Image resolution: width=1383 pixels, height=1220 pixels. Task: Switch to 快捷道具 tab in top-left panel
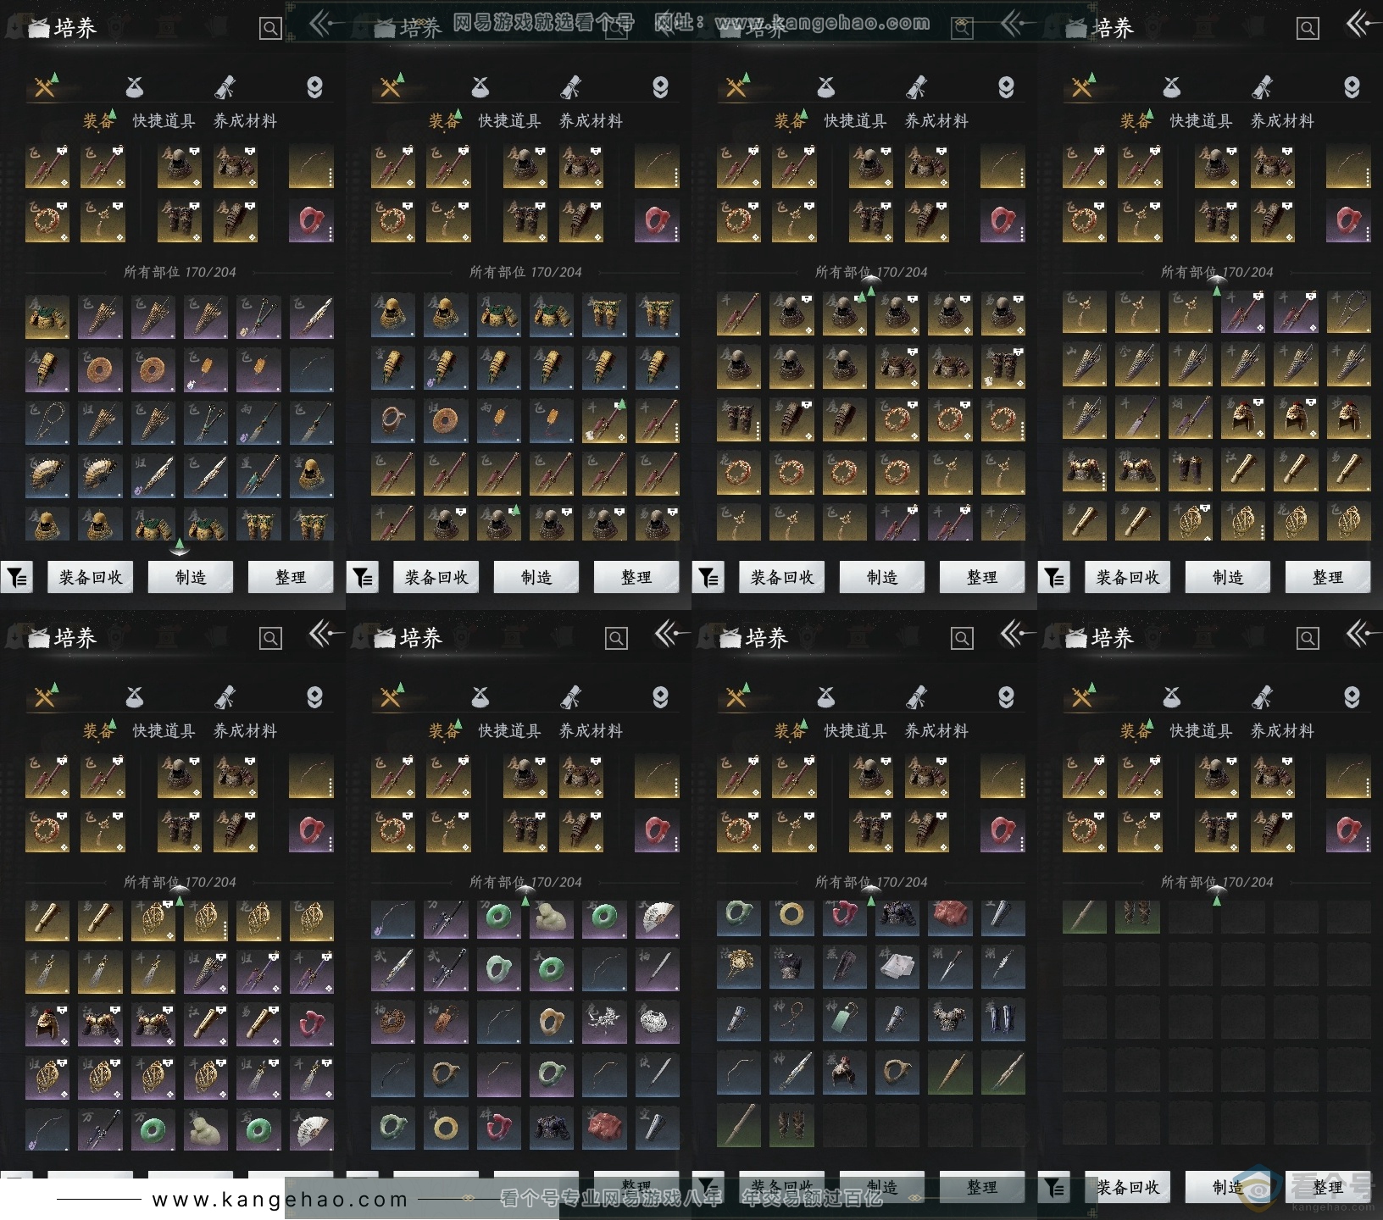tap(164, 121)
